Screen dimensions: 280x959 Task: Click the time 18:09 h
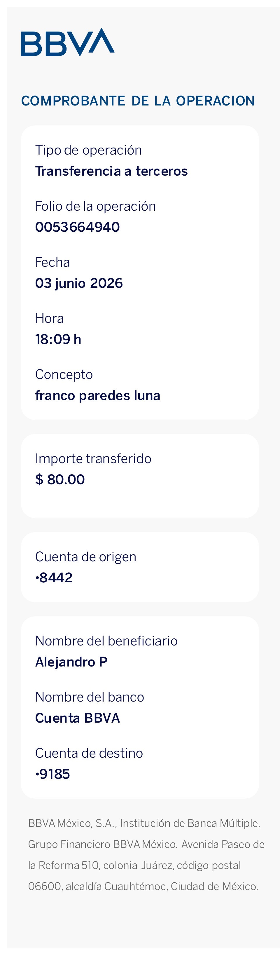pos(58,339)
